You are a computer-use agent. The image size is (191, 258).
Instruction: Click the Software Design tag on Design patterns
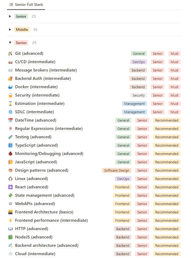point(117,170)
